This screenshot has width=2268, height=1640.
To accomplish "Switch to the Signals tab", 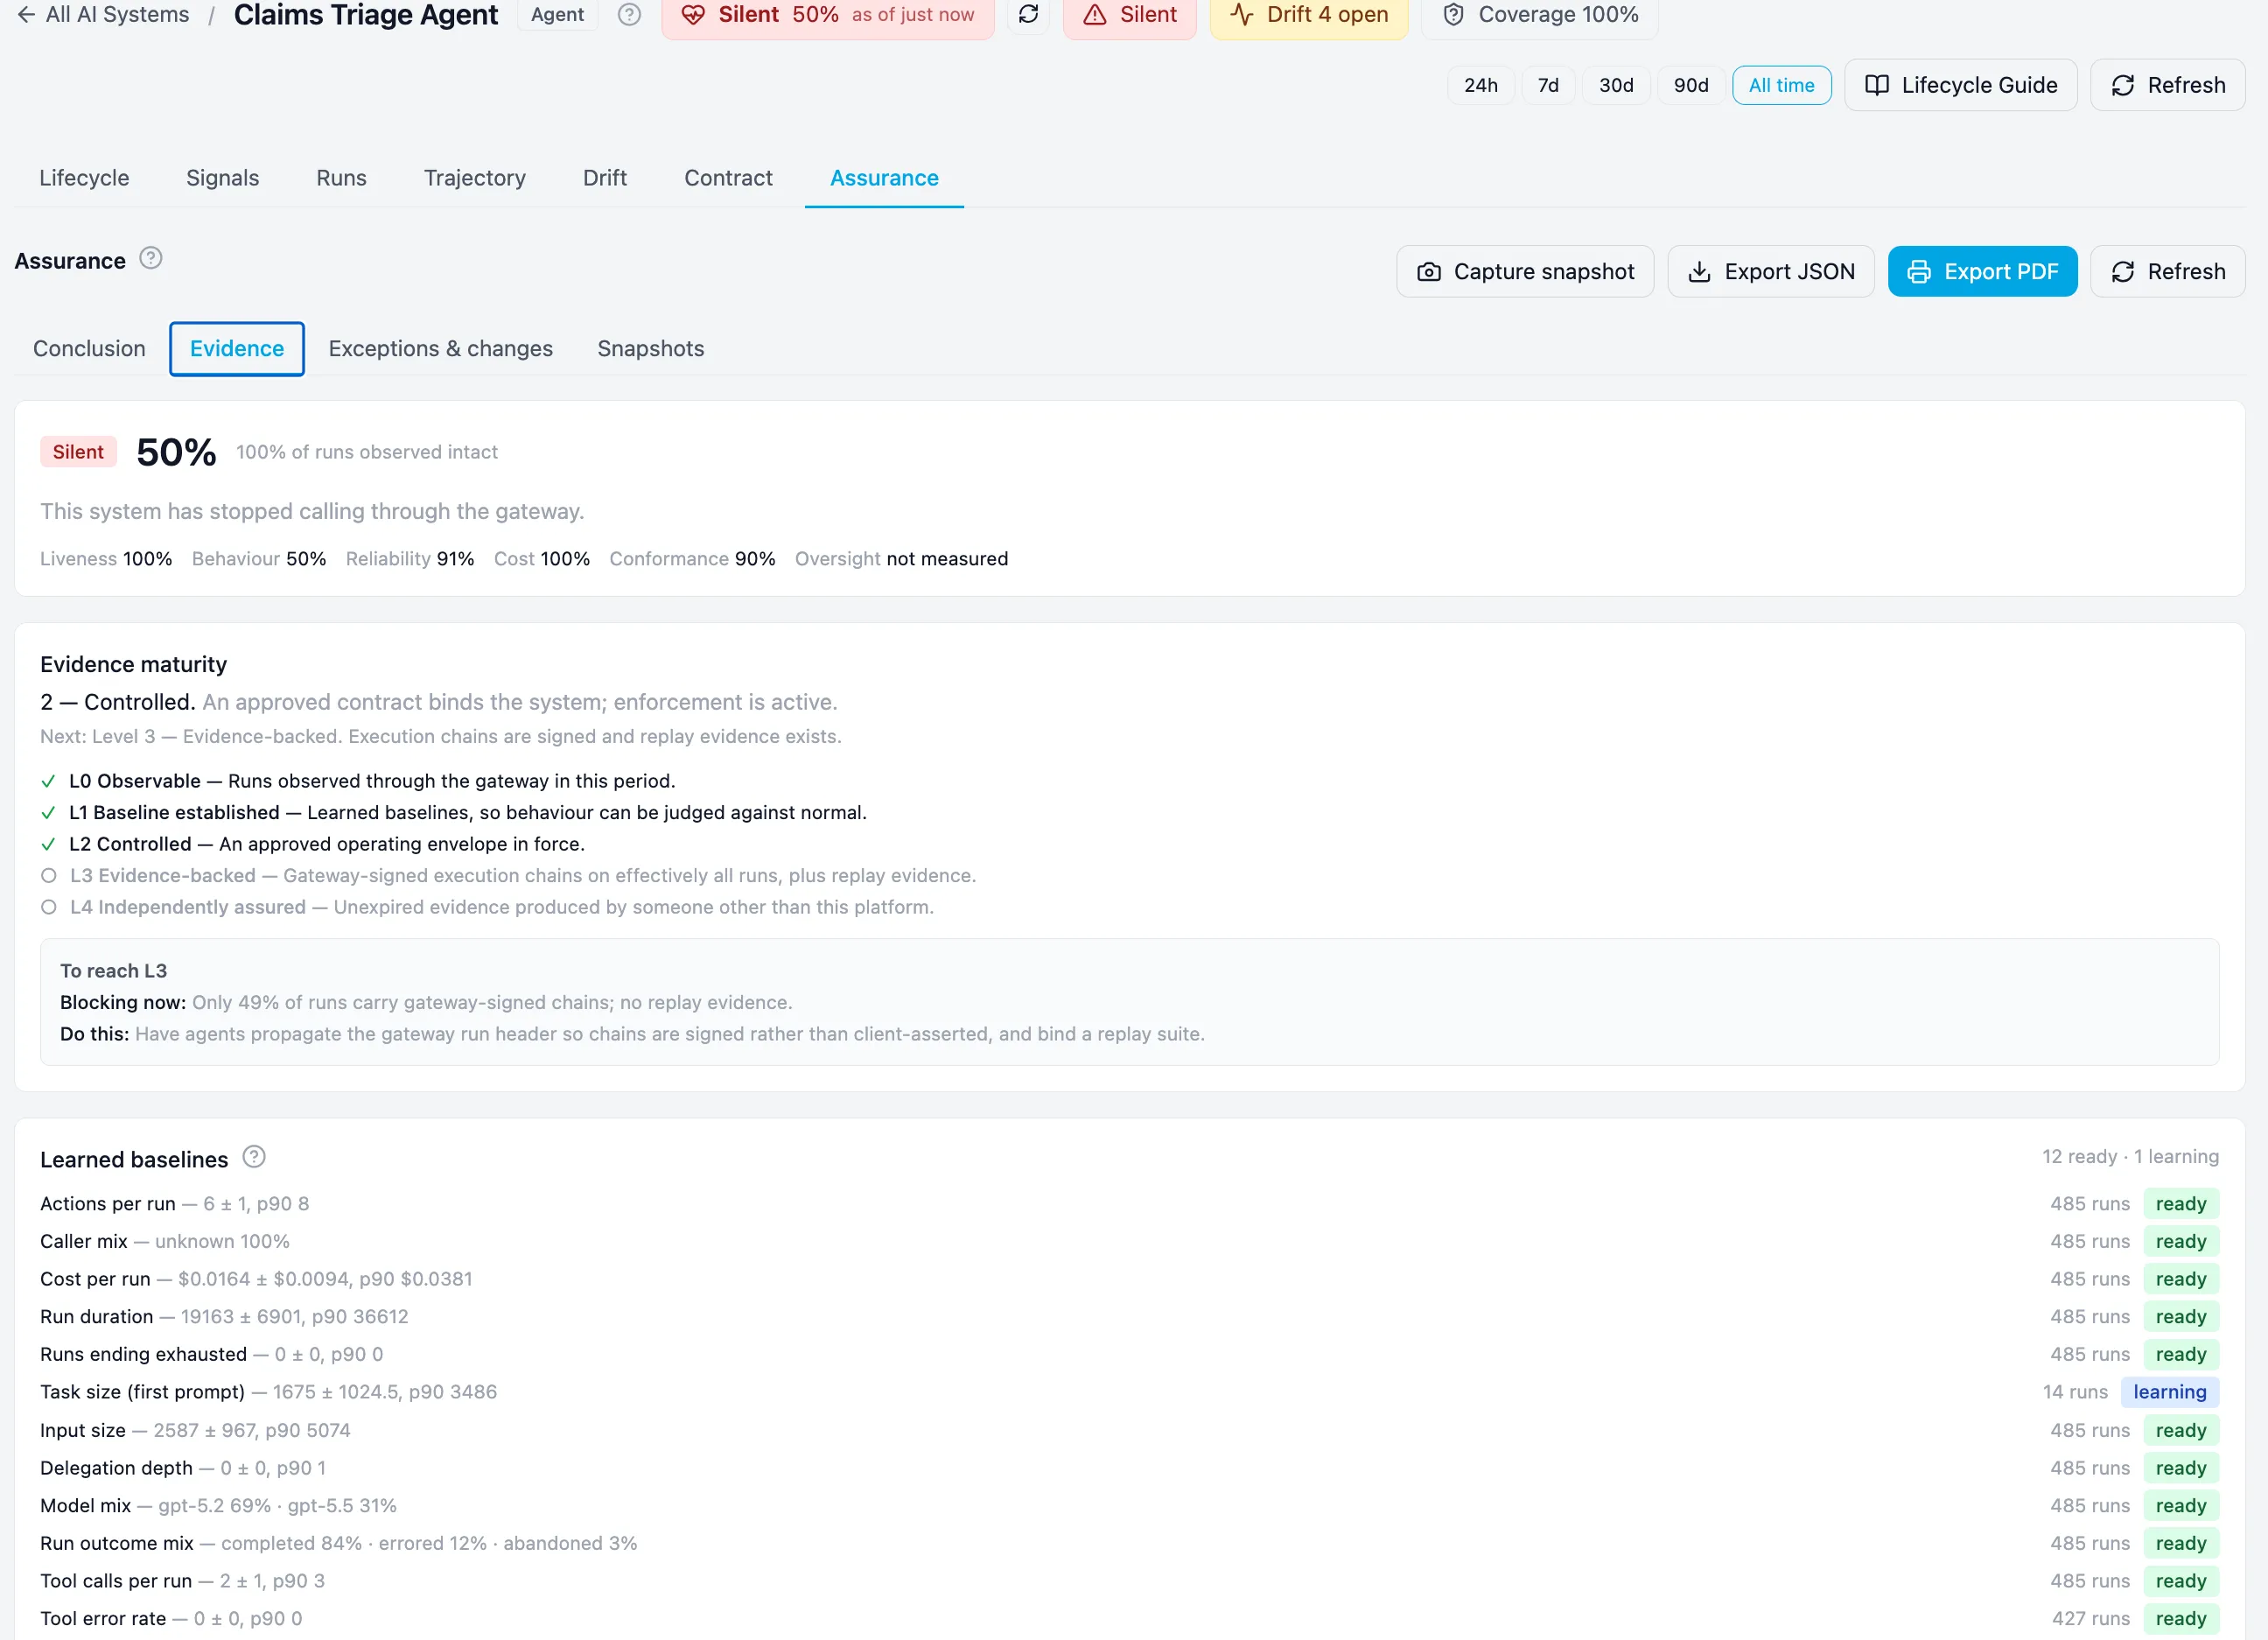I will [223, 178].
